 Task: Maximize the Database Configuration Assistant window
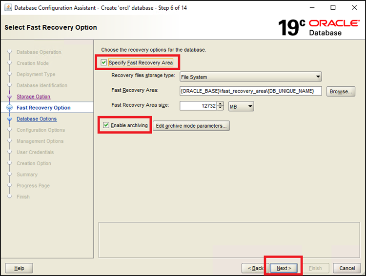(x=333, y=7)
